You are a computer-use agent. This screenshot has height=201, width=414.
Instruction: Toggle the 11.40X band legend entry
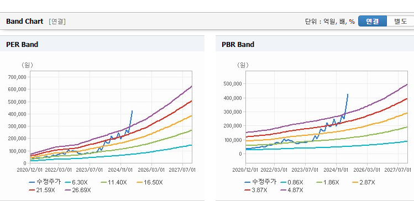pos(114,182)
